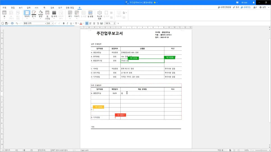Click the notification bell icon

coord(254,3)
